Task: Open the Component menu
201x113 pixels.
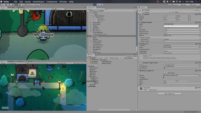Action: (52, 2)
